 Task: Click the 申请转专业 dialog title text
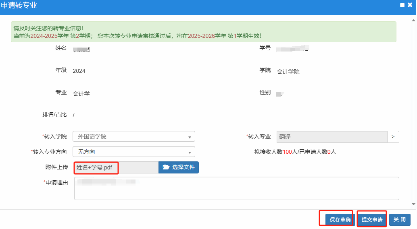click(19, 5)
